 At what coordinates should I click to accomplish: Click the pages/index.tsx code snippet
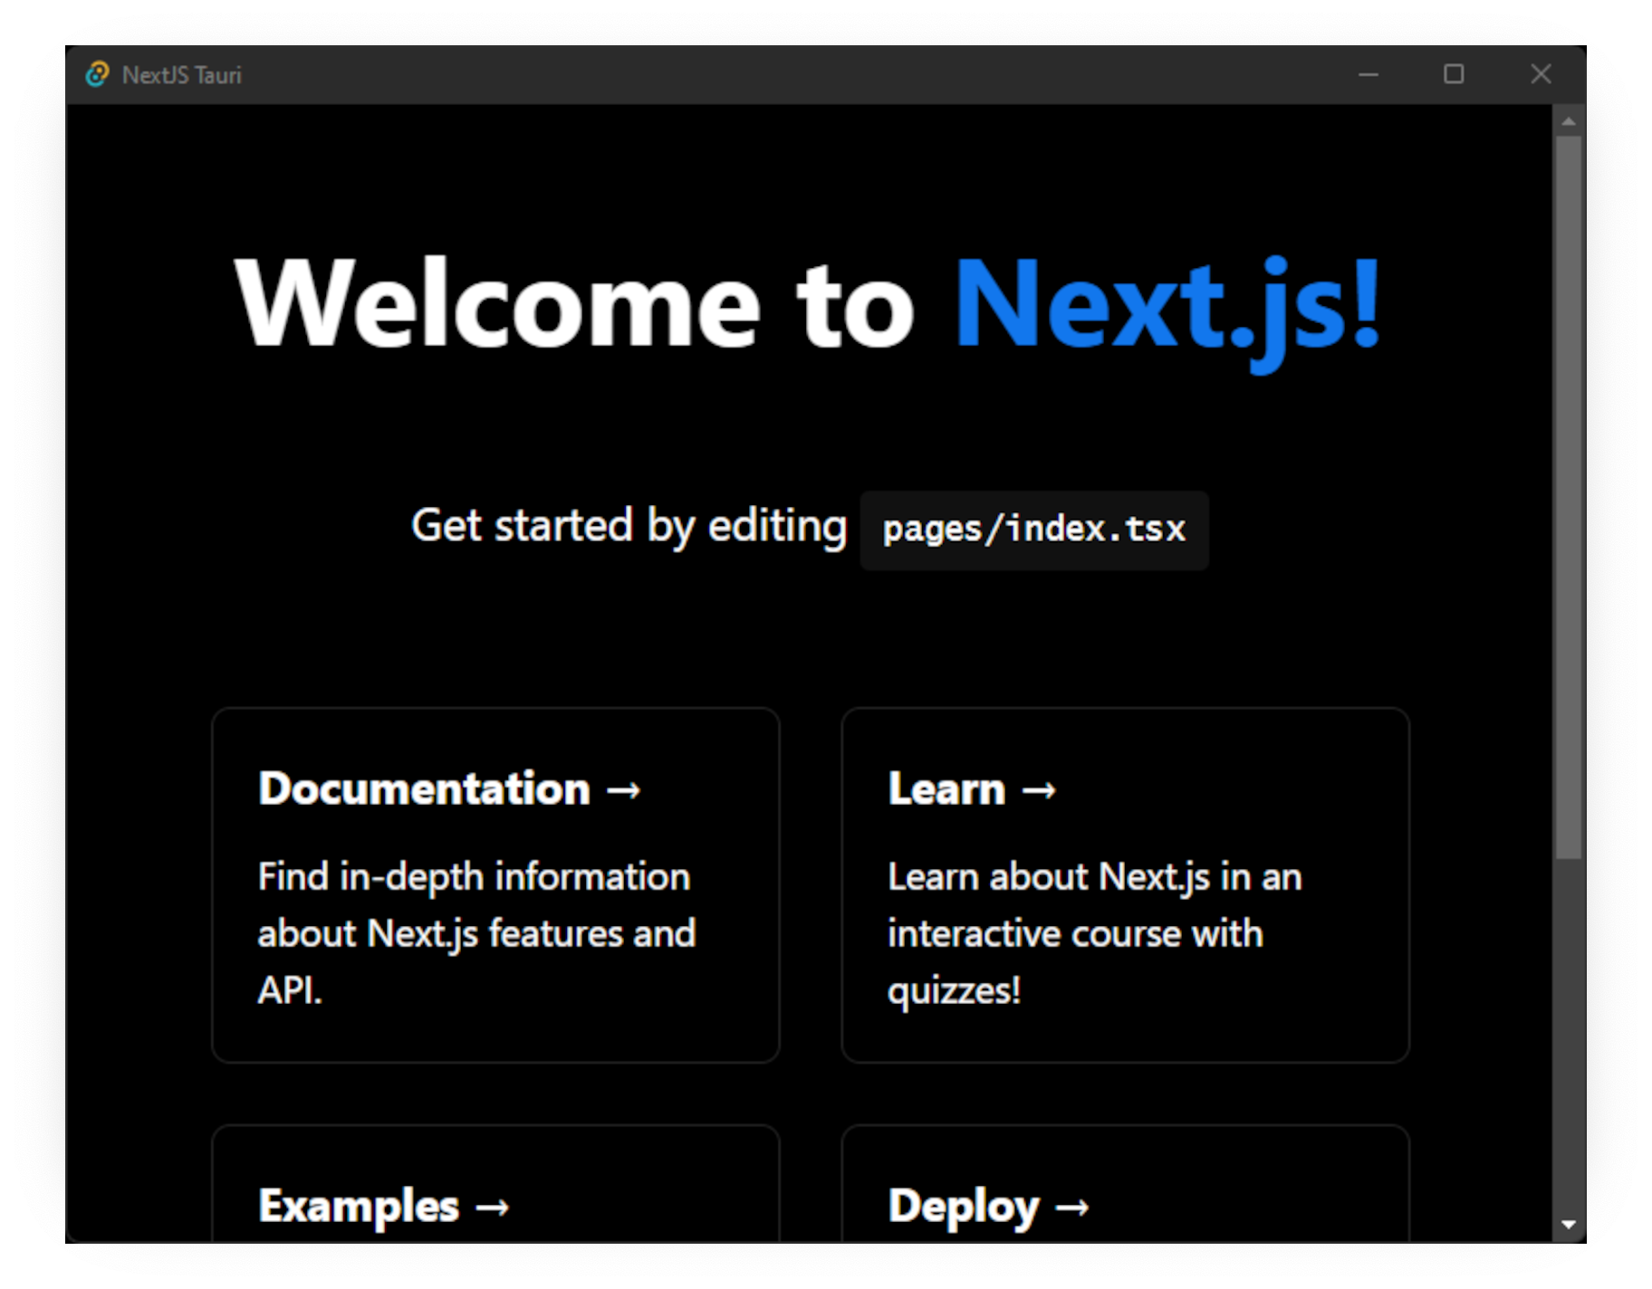[1032, 530]
